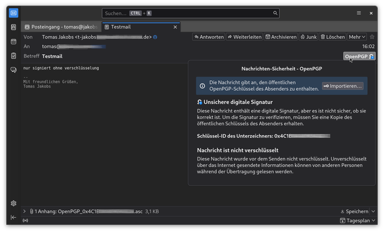Expand the Tagesplan chevron
384x232 pixels.
[x=373, y=220]
